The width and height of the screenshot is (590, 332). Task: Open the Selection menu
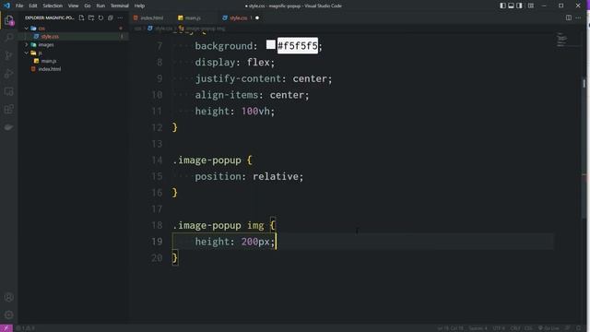53,6
